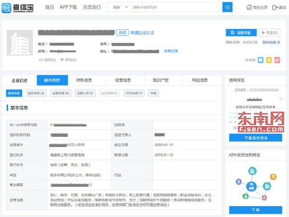Open 关注我们 navigation item

(92, 7)
